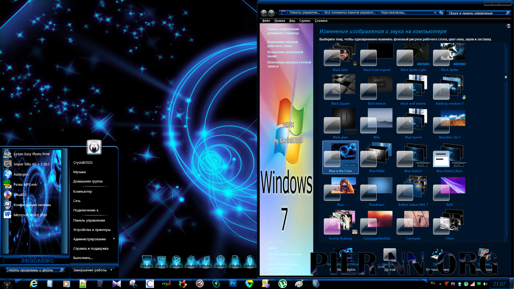Click the Chrome dock icon

click(x=176, y=261)
